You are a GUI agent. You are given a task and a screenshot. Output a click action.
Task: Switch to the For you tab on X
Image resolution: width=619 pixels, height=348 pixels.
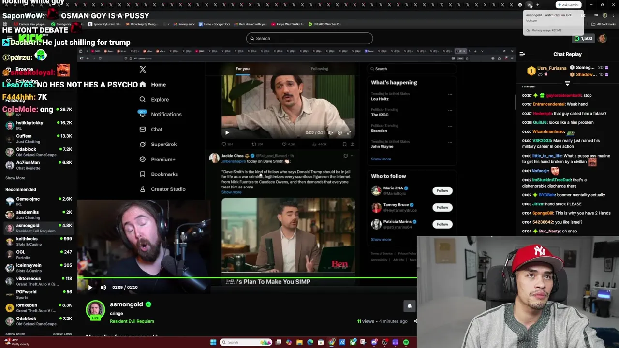coord(243,69)
